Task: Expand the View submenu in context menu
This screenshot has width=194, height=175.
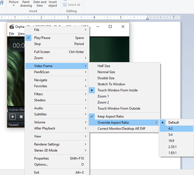Action: coord(57,136)
